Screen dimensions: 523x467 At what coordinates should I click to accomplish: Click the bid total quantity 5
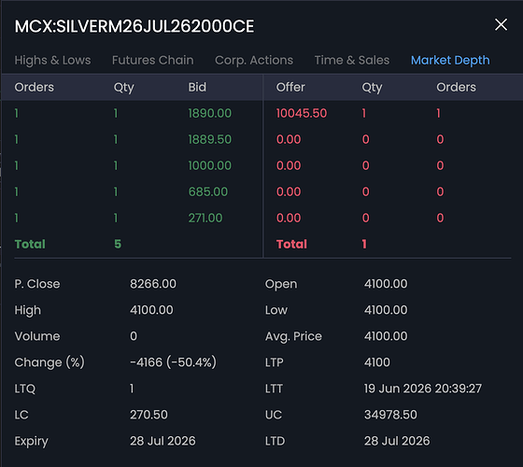[x=118, y=244]
